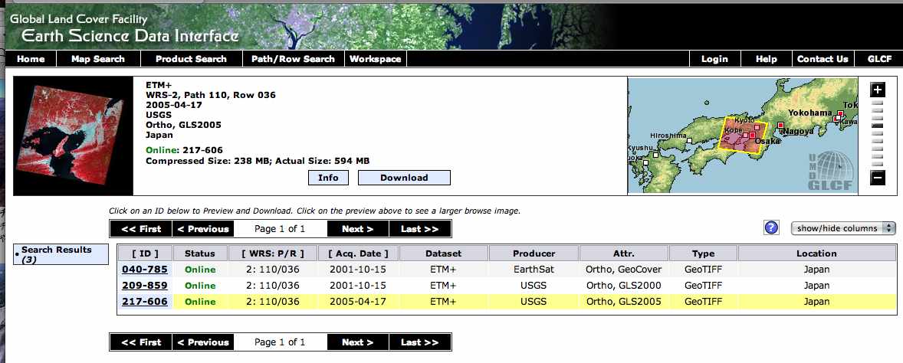The image size is (903, 363).
Task: Click the yellow scene footprint on map
Action: click(x=744, y=136)
